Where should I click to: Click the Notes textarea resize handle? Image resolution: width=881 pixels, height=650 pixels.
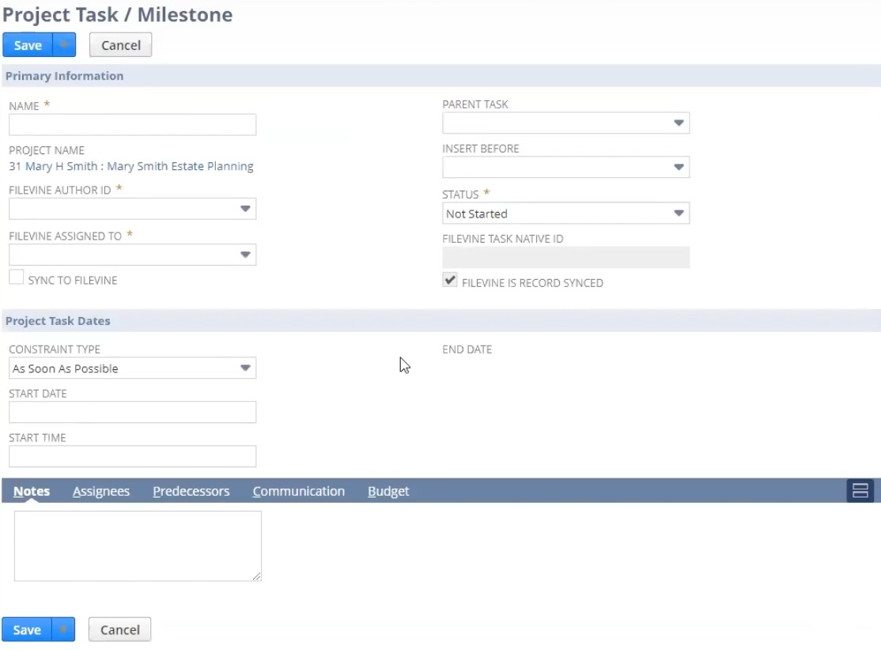coord(257,576)
